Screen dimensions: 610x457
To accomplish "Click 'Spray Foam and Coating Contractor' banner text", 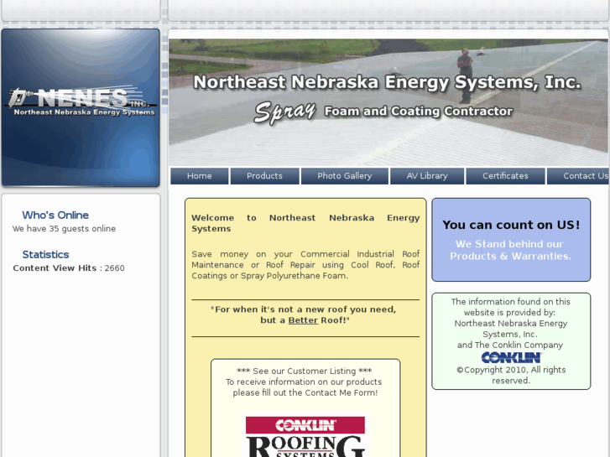I will click(383, 112).
